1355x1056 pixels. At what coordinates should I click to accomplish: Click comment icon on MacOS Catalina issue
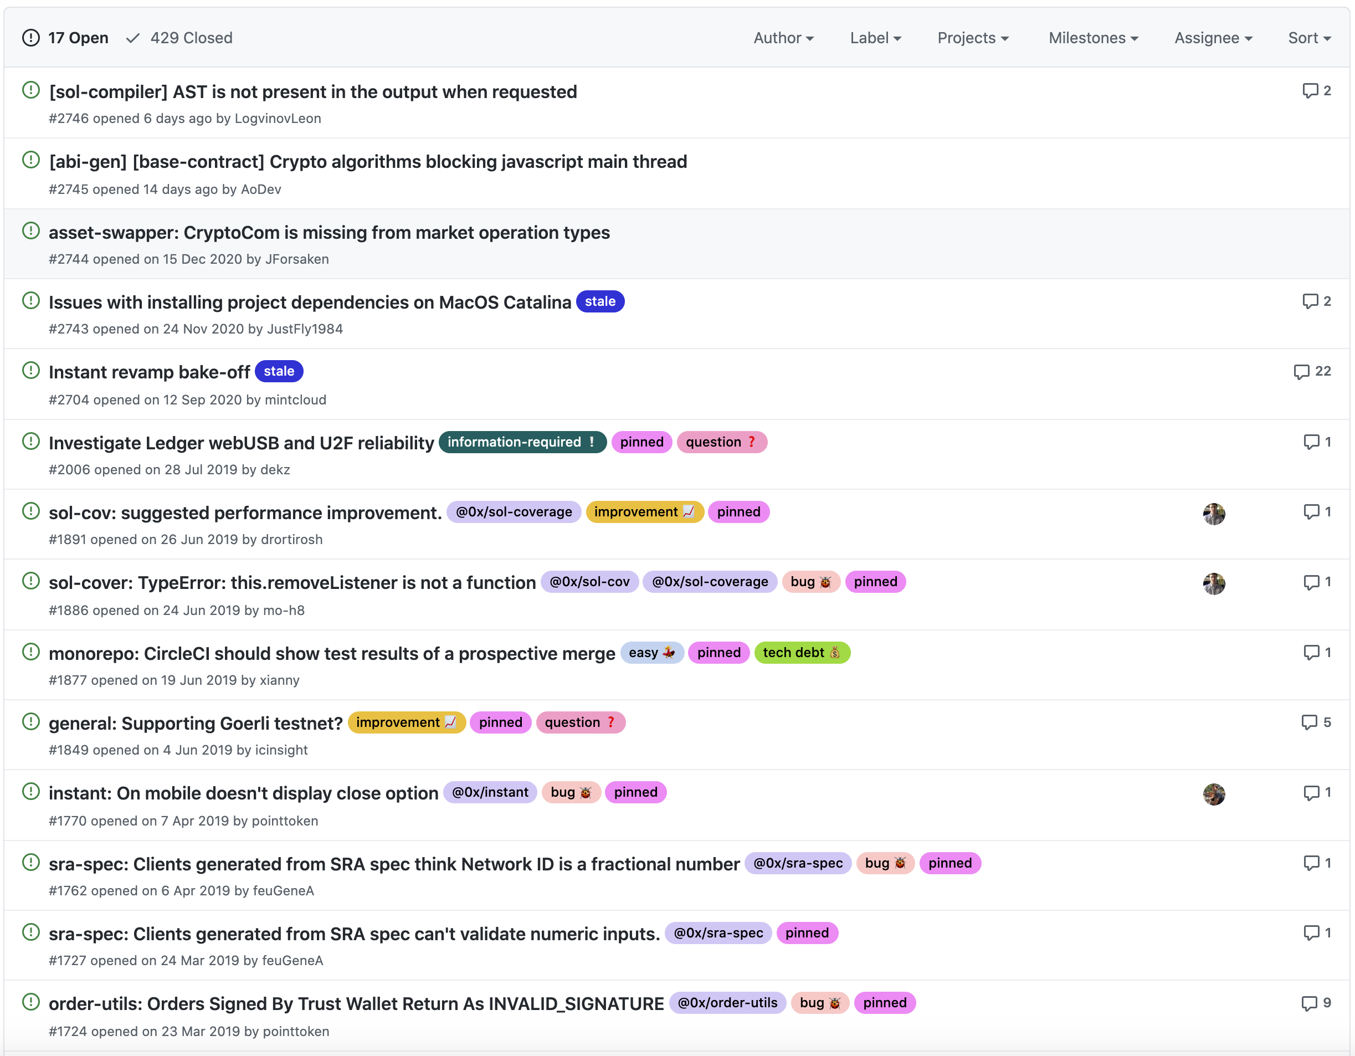tap(1310, 301)
